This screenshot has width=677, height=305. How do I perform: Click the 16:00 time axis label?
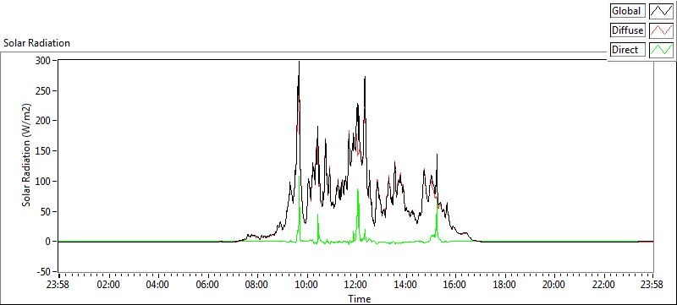(x=454, y=285)
